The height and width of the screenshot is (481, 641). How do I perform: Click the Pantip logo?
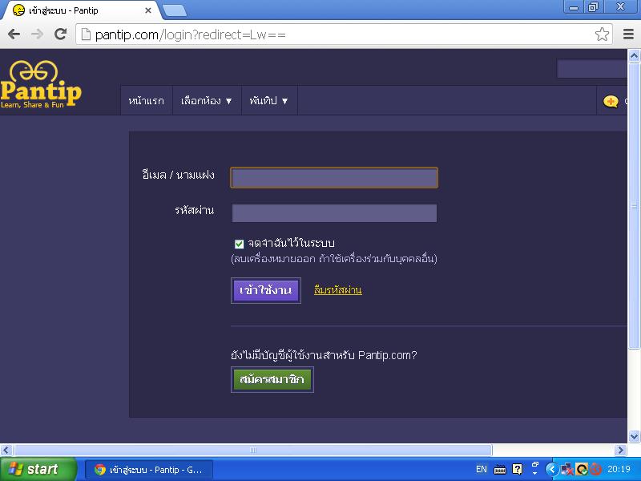pos(41,85)
